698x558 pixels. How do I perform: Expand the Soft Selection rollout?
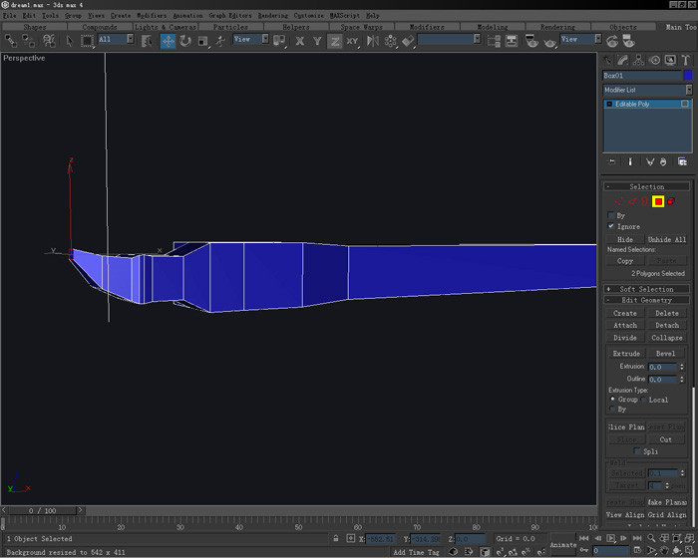646,289
